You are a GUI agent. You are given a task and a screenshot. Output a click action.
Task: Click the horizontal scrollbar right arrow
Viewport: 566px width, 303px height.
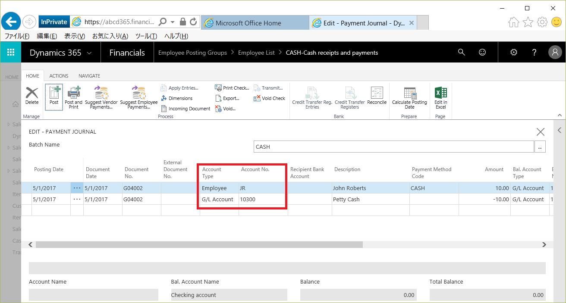(544, 244)
